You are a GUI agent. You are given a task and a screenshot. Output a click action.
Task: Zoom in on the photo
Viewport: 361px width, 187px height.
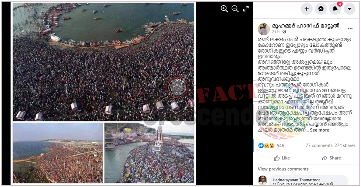(x=224, y=9)
